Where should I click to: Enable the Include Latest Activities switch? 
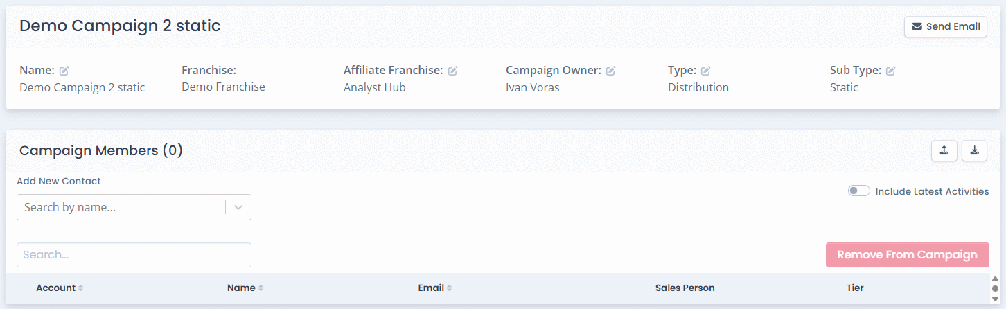click(x=859, y=191)
